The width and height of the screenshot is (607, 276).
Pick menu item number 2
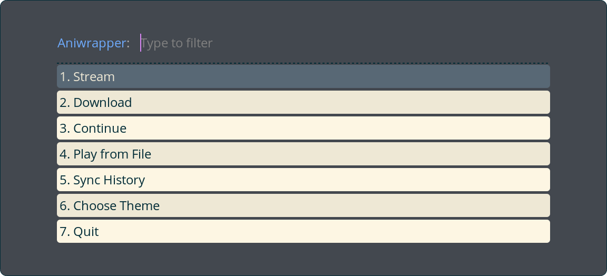click(303, 102)
